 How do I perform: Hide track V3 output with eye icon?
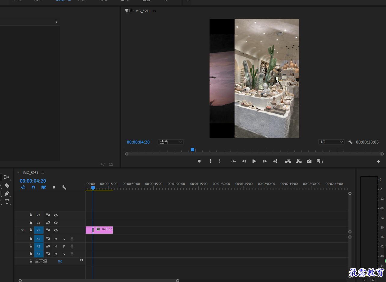(x=56, y=215)
